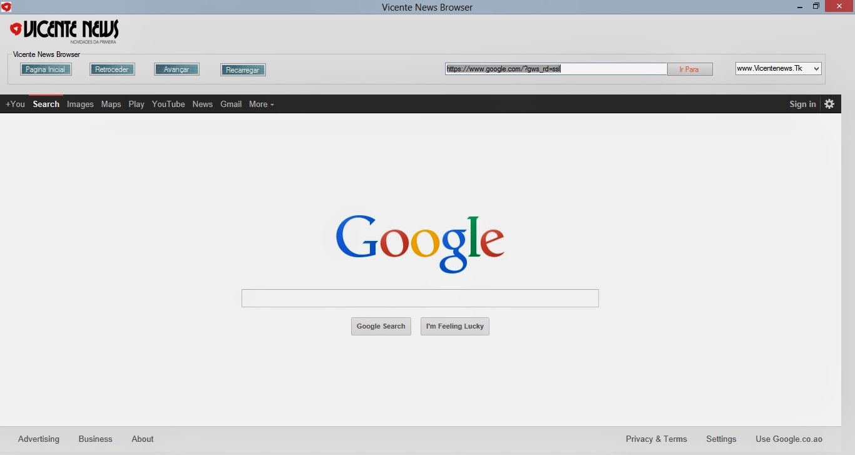
Task: Open News in Google bar
Action: [202, 104]
